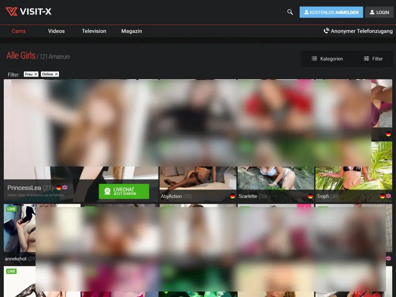The image size is (396, 297).
Task: Switch to the Videos tab
Action: (x=56, y=31)
